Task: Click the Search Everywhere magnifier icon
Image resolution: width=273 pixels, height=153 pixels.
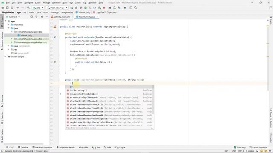Action: [x=136, y=8]
